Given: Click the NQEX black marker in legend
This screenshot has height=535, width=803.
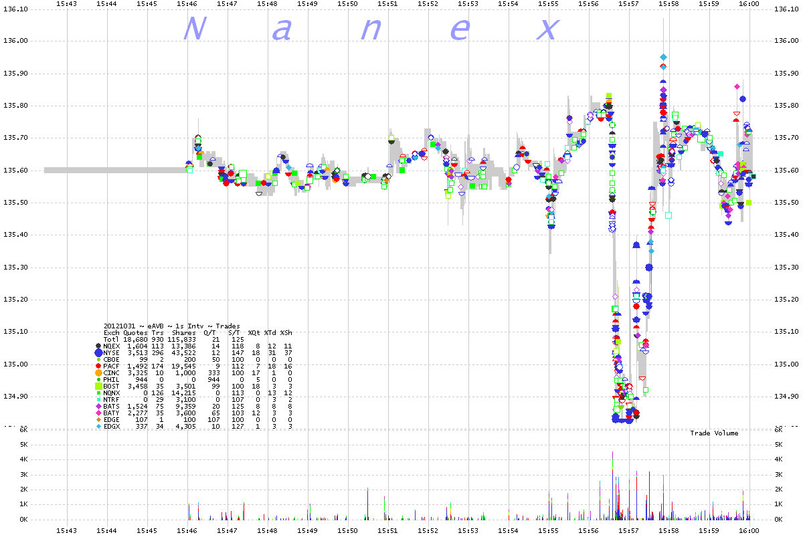Looking at the screenshot, I should 98,346.
